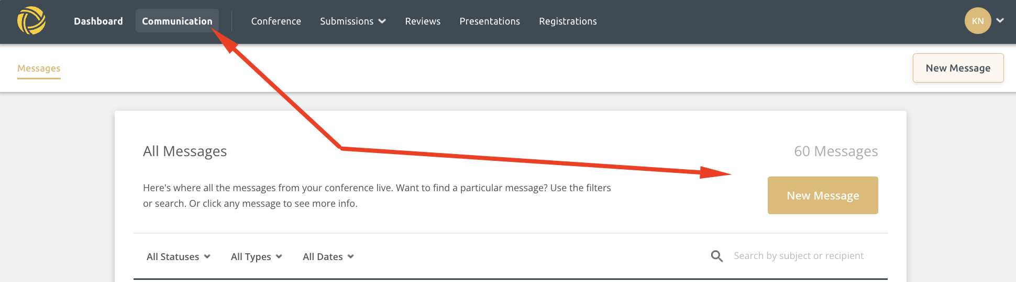This screenshot has height=282, width=1016.
Task: Open the All Types filter dropdown
Action: 257,256
